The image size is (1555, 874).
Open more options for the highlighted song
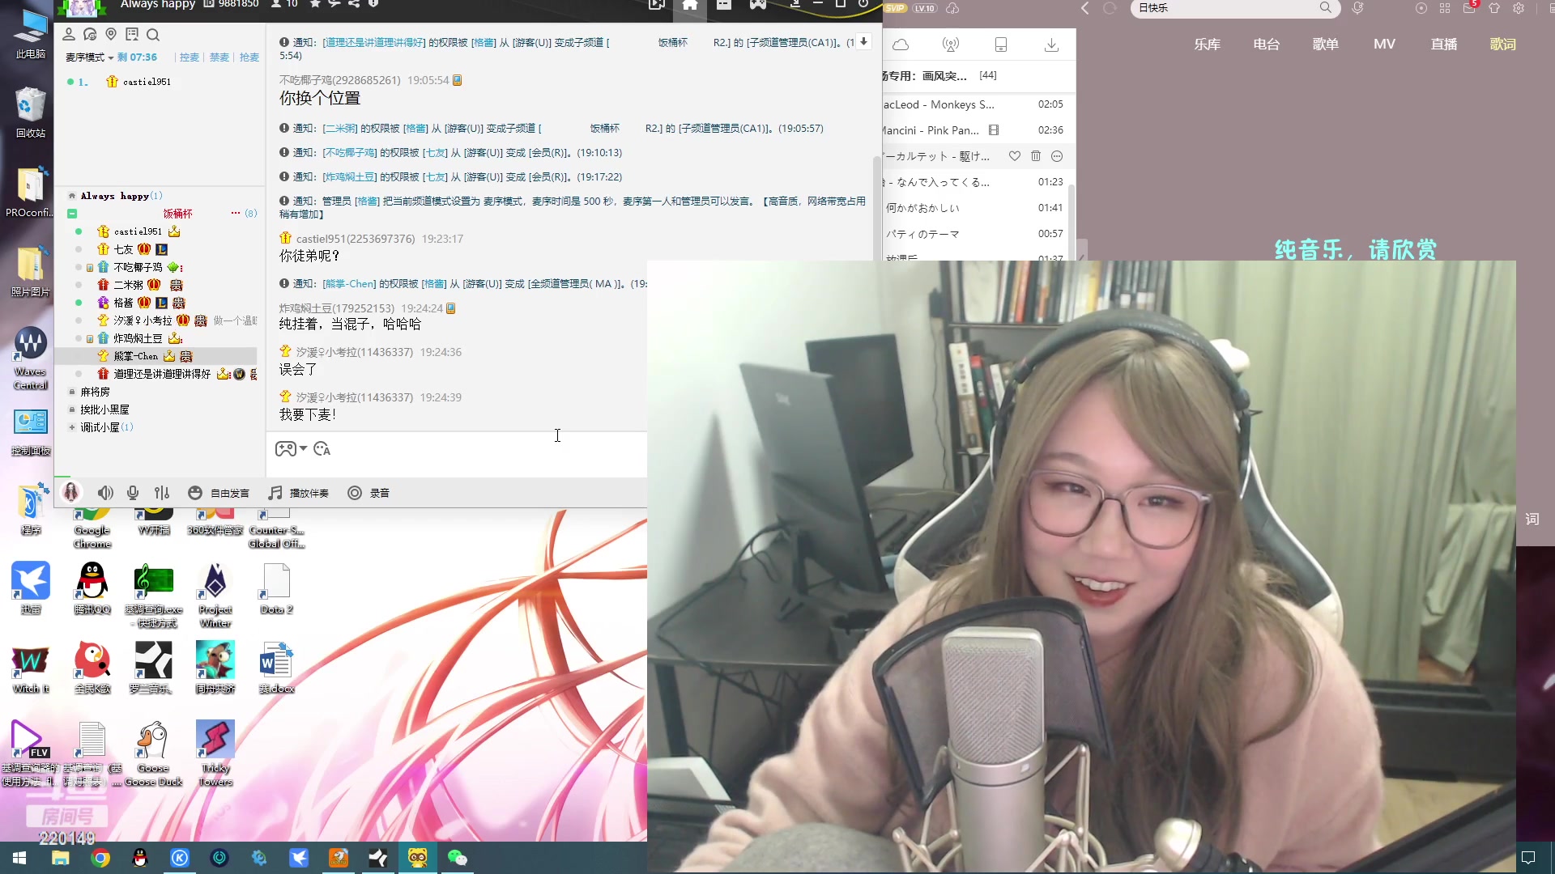pyautogui.click(x=1057, y=156)
